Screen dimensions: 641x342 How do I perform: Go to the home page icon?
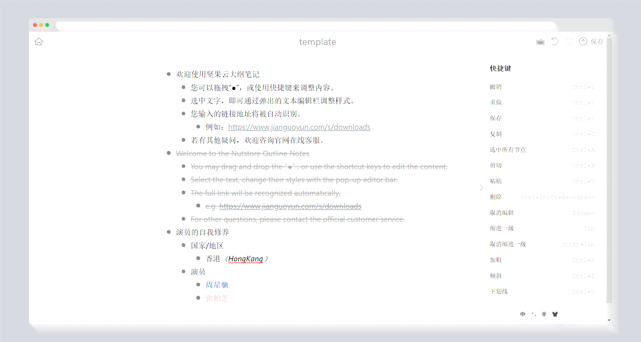point(39,41)
